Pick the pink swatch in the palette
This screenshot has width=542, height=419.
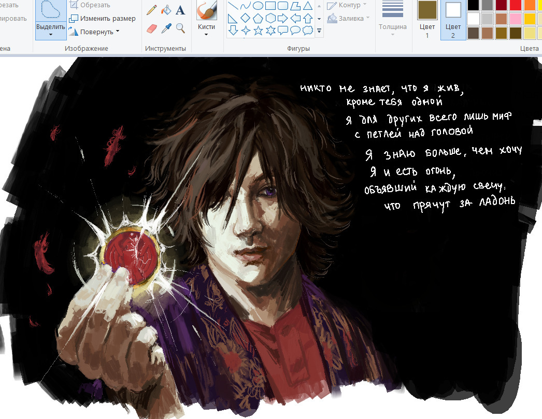click(x=516, y=19)
